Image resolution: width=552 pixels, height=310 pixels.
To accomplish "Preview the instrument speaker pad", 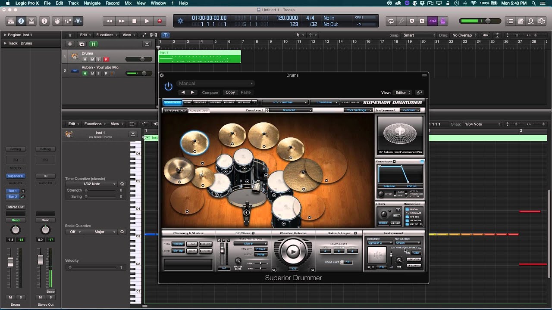I will 377,256.
